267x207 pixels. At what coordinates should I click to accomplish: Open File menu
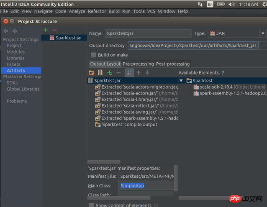(4, 11)
